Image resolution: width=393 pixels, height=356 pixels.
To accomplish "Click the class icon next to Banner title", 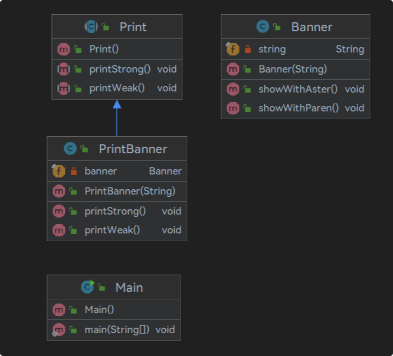I will click(263, 27).
